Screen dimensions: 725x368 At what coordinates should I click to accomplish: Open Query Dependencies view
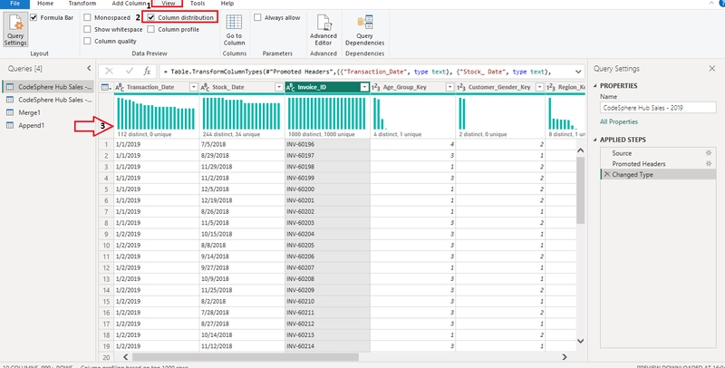(x=364, y=30)
